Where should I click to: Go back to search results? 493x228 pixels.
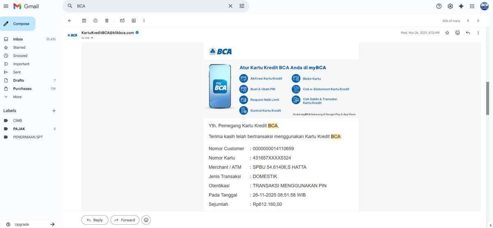click(x=69, y=20)
